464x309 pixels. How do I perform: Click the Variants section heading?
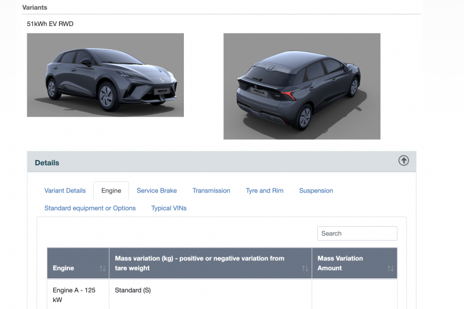(x=35, y=8)
